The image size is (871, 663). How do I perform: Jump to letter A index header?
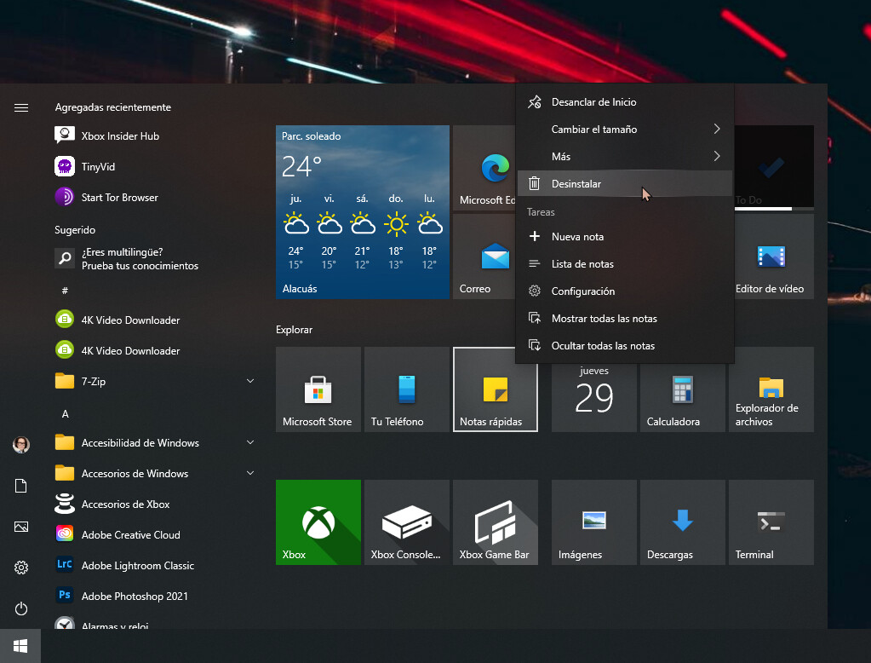tap(65, 414)
